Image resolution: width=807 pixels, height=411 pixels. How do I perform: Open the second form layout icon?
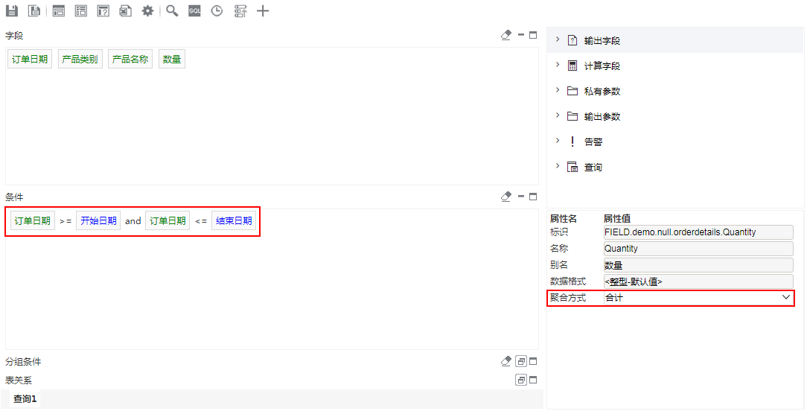[x=81, y=11]
